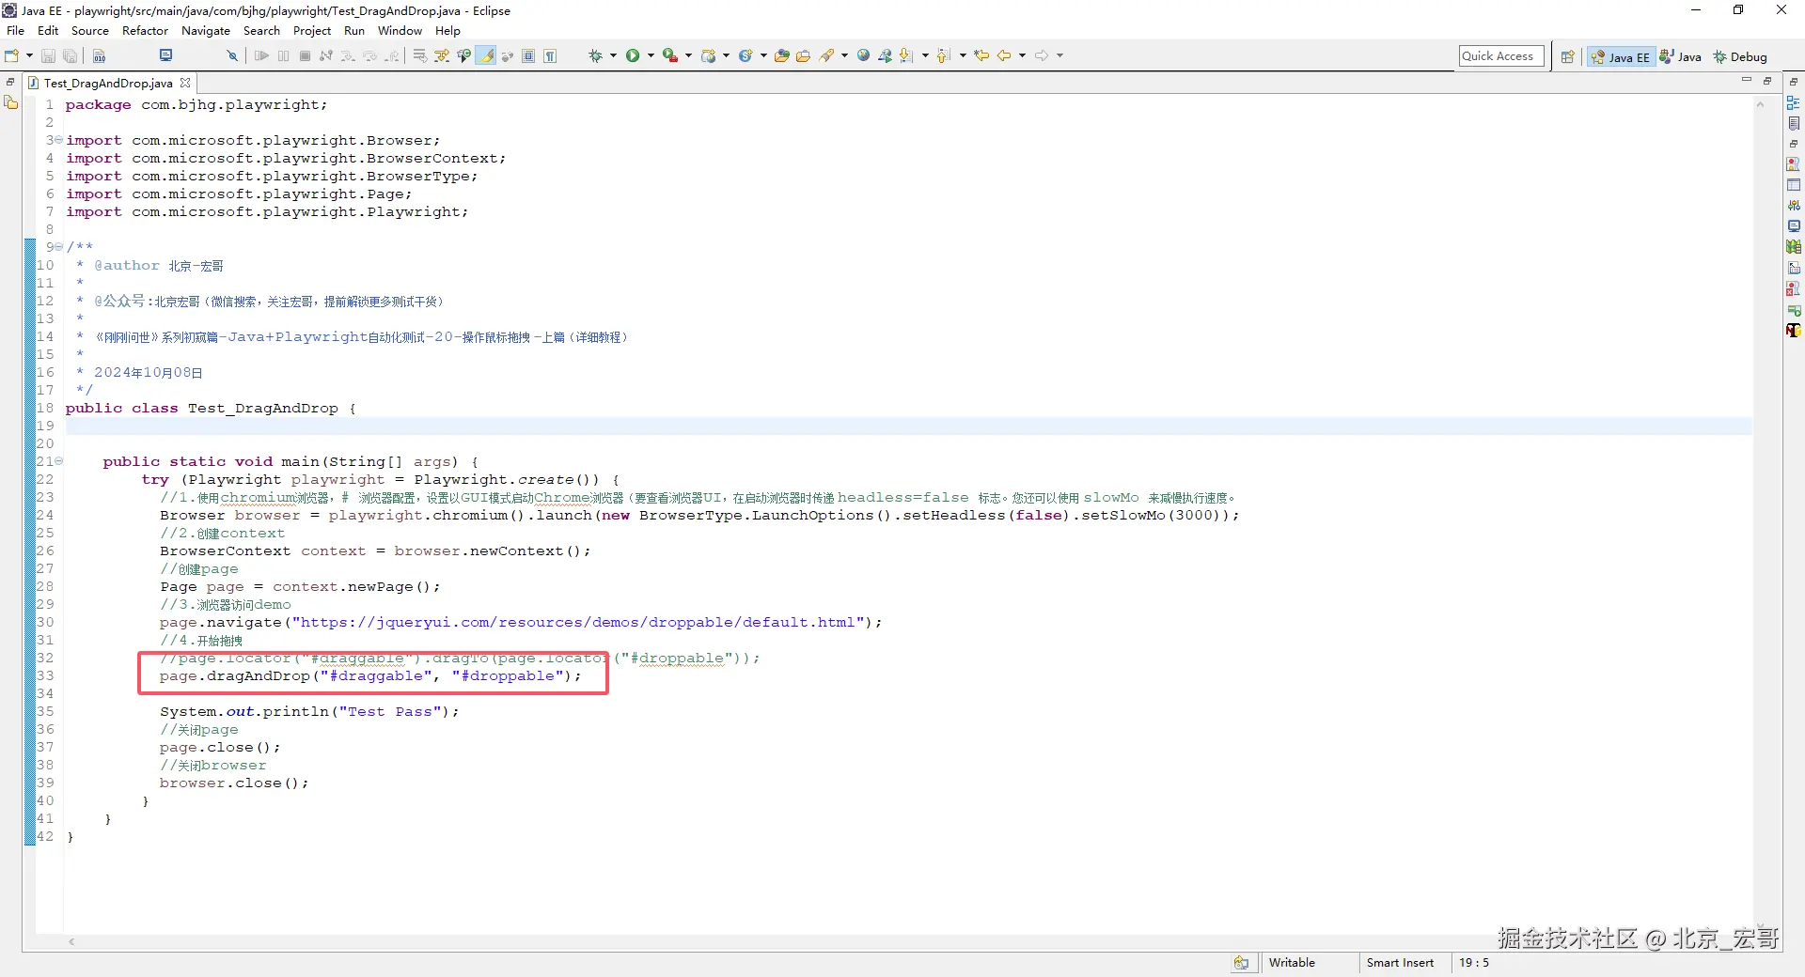
Task: Click the binary 010 toolbar icon
Action: click(x=99, y=55)
